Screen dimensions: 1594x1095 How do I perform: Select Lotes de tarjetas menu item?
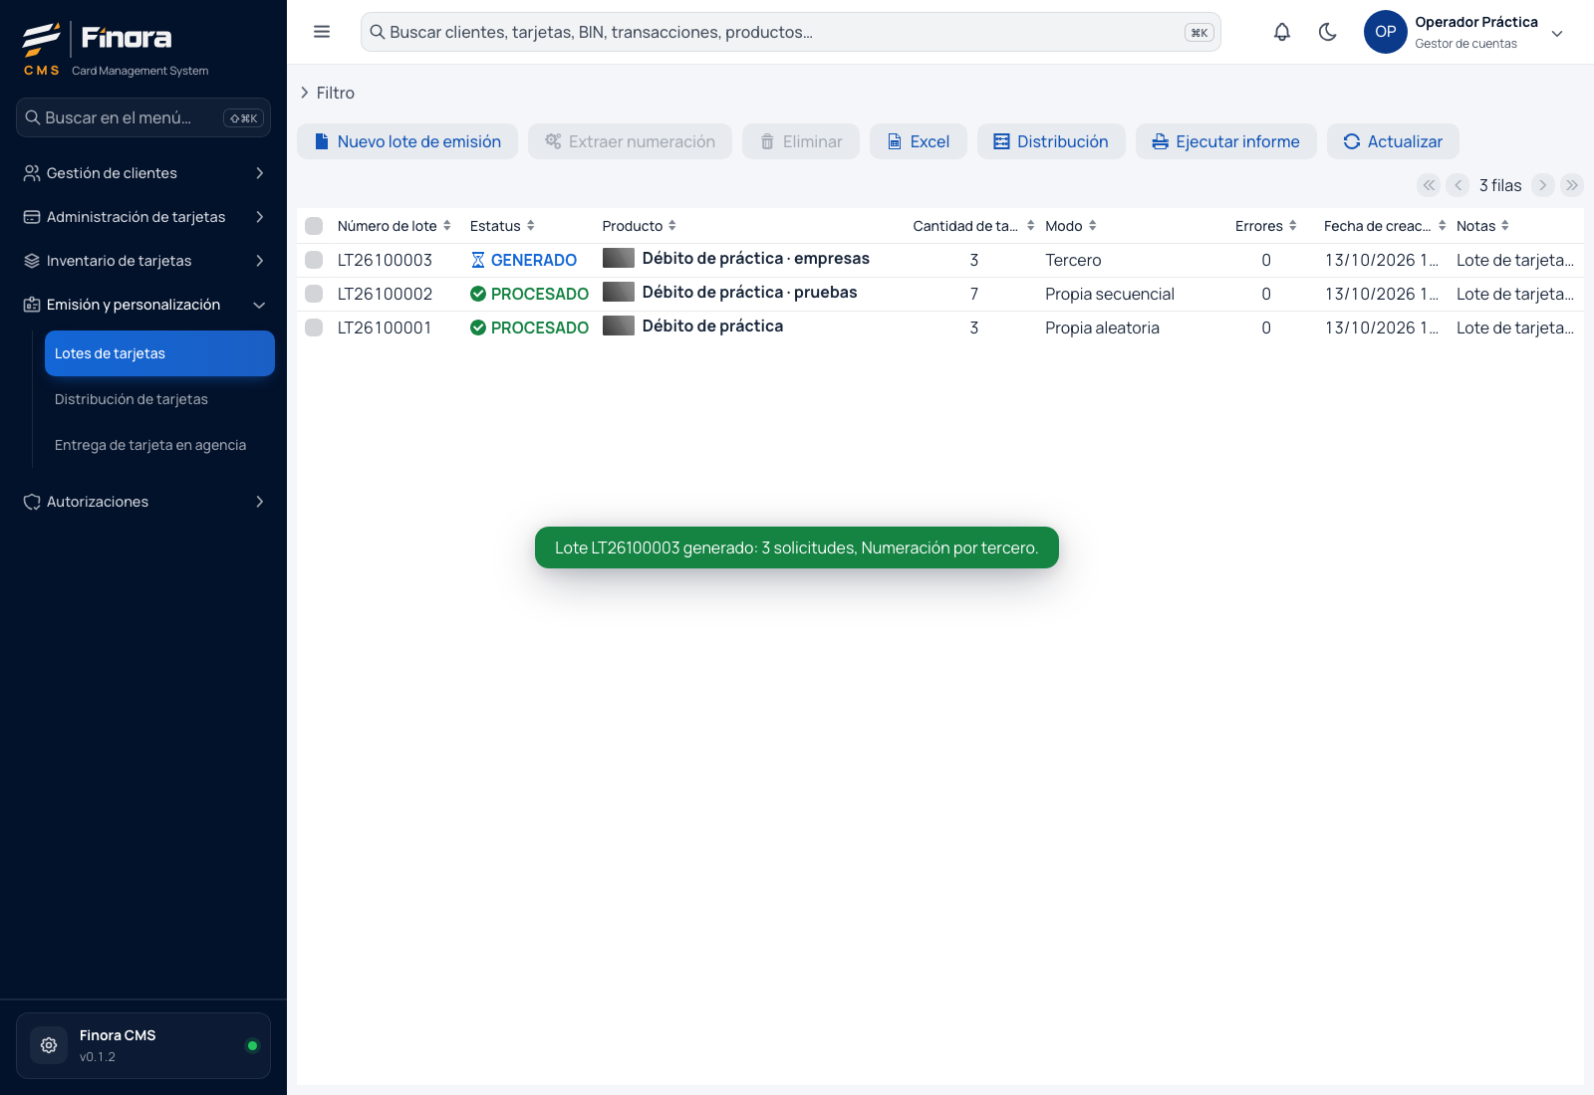coord(159,353)
